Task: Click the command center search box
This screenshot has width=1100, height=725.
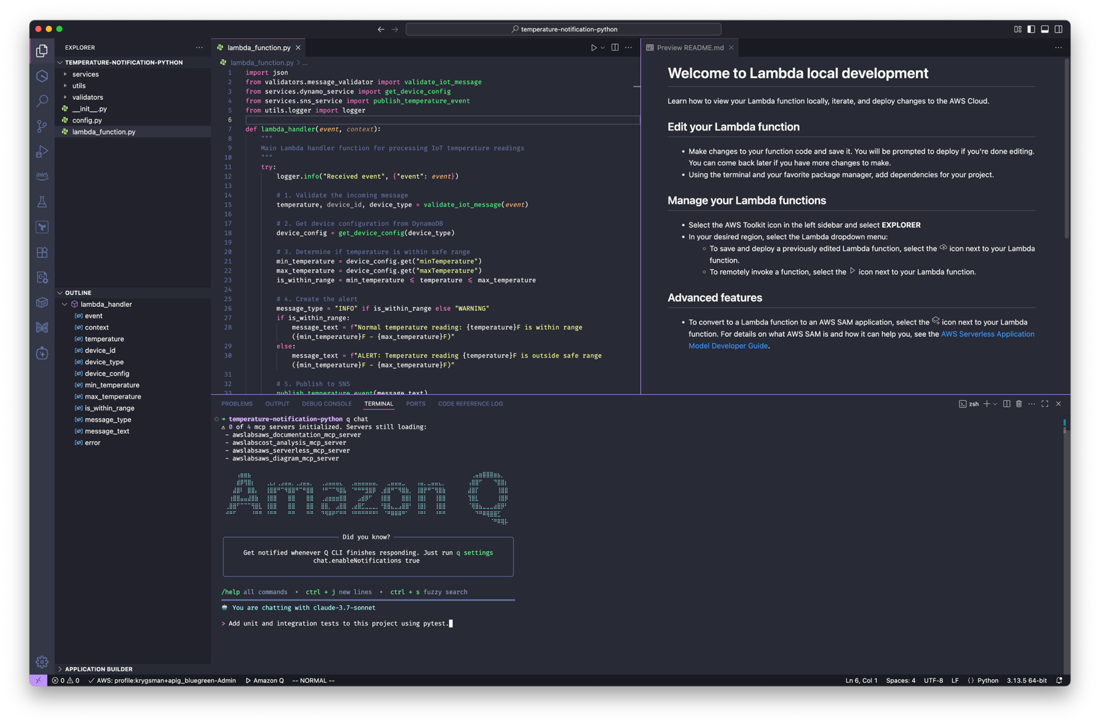Action: coord(564,29)
